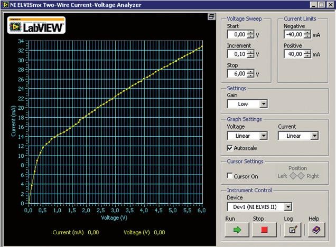The width and height of the screenshot is (336, 247).
Task: Open the Log button with pencil icon
Action: pyautogui.click(x=293, y=230)
